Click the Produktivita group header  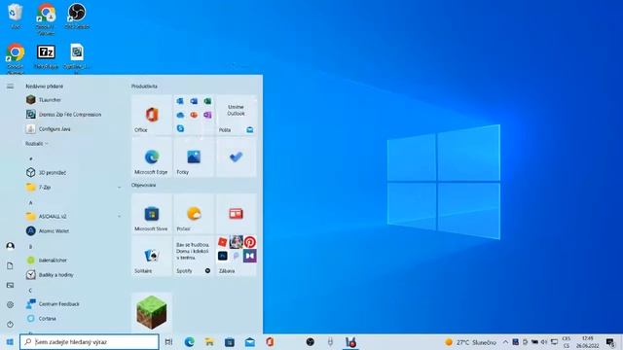click(144, 87)
